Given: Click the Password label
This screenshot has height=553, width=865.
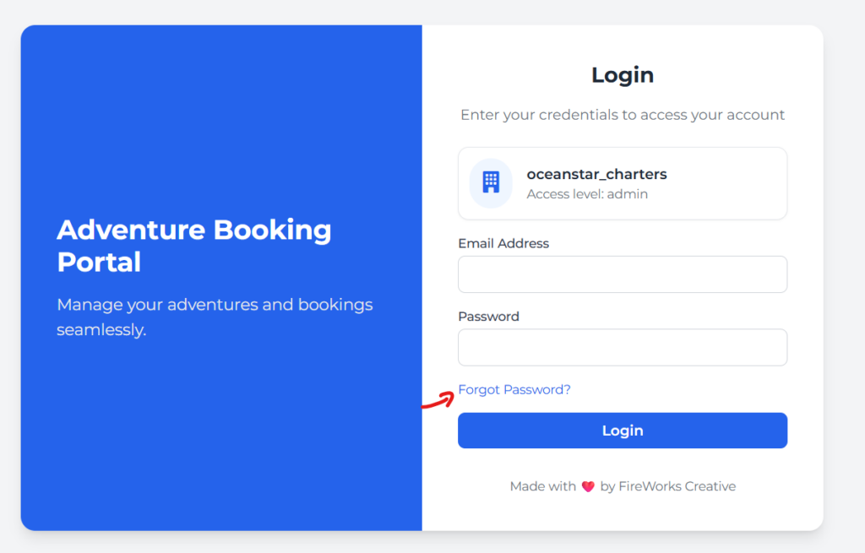Looking at the screenshot, I should tap(488, 317).
